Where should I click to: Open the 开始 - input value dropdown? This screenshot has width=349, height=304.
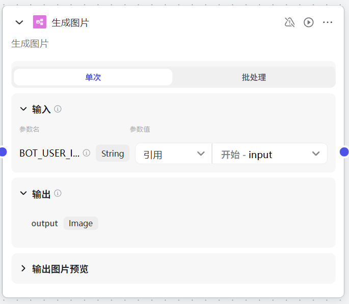[270, 154]
